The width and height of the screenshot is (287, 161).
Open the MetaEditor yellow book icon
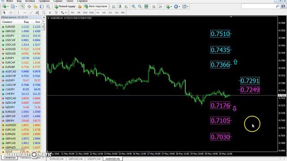pos(80,7)
